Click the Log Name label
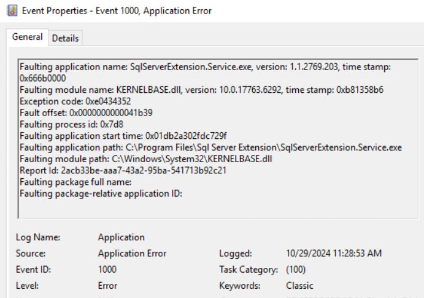 pos(38,237)
